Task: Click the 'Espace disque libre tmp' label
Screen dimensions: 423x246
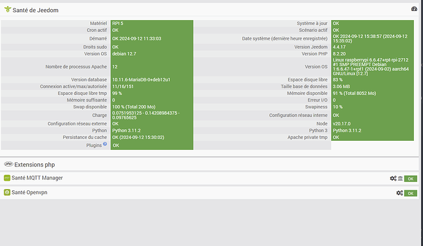Action: click(x=82, y=93)
